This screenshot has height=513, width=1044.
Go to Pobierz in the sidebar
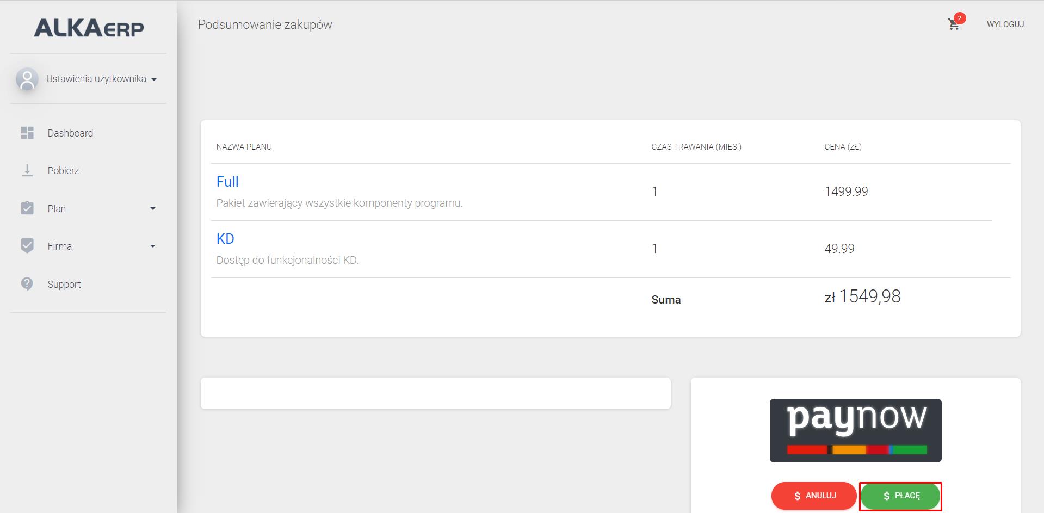(x=88, y=170)
